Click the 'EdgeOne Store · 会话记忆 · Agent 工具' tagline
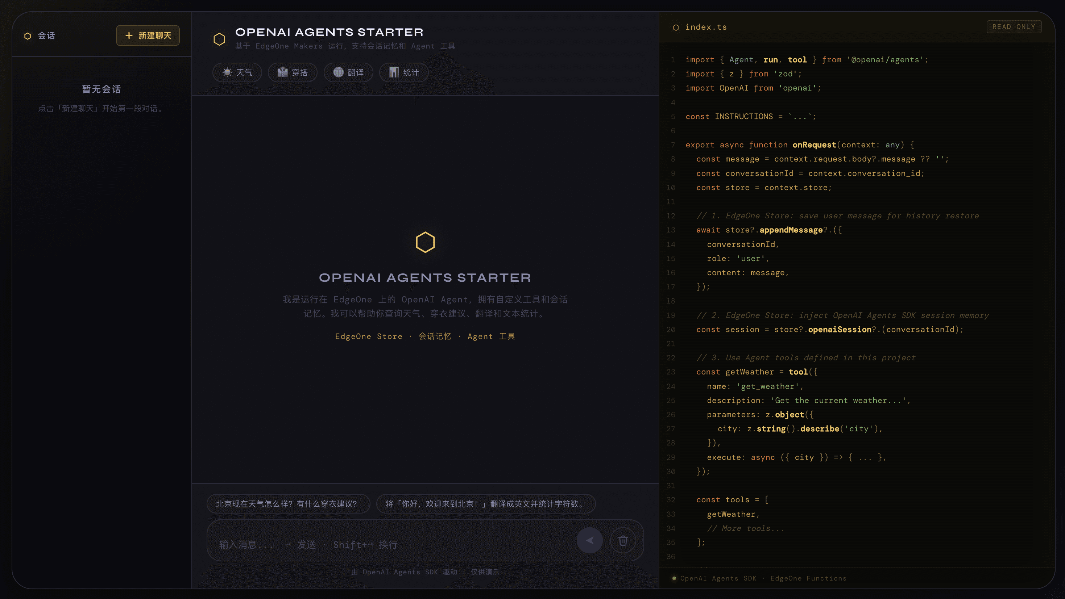The width and height of the screenshot is (1065, 599). click(x=425, y=336)
